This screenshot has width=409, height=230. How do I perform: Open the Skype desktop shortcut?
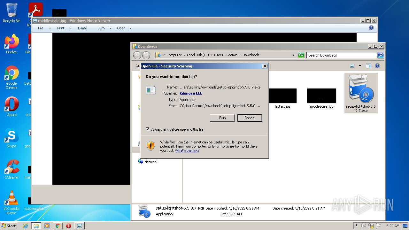pyautogui.click(x=12, y=138)
